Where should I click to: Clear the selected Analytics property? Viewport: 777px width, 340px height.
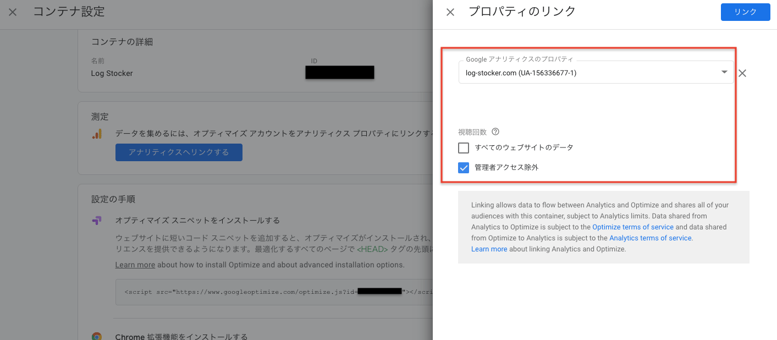742,73
